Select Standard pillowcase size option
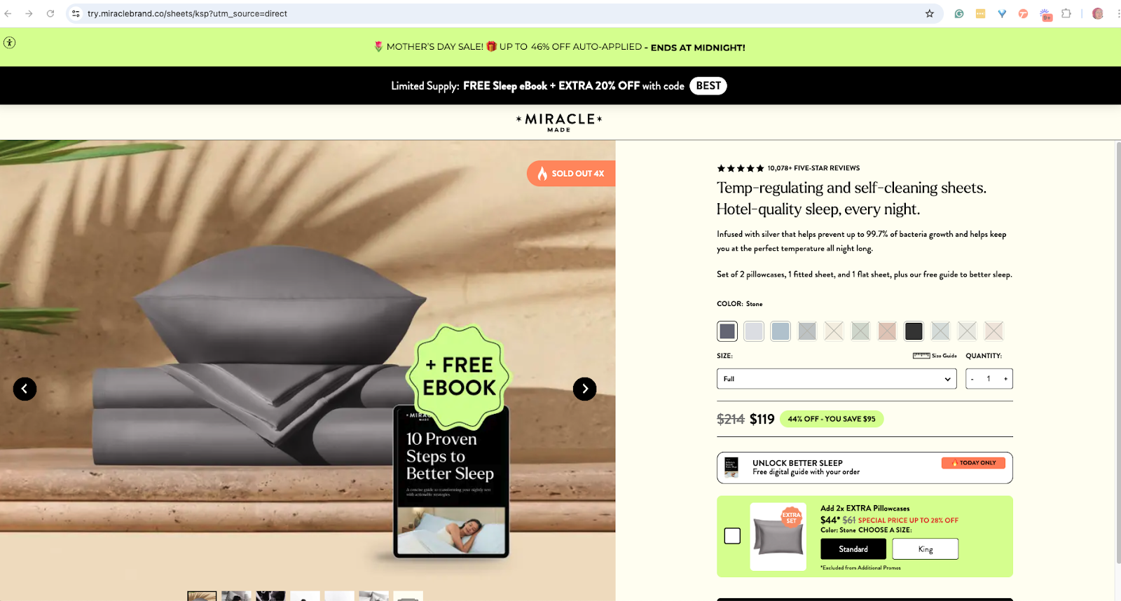1121x601 pixels. click(x=853, y=549)
